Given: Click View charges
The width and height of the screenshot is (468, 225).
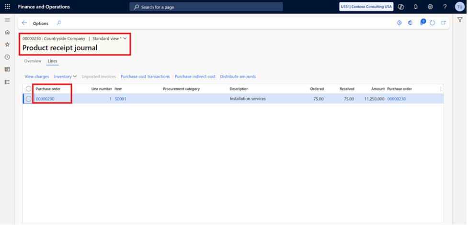Looking at the screenshot, I should (x=37, y=77).
